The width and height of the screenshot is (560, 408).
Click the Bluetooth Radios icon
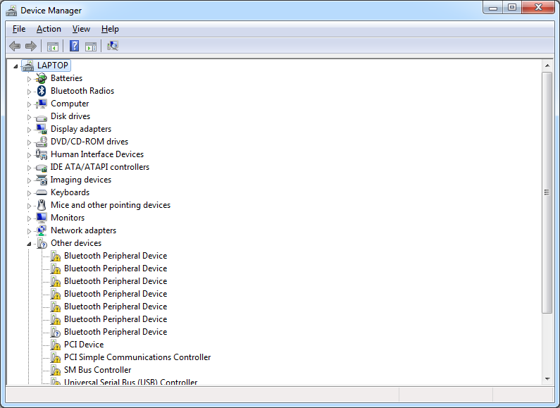click(42, 91)
